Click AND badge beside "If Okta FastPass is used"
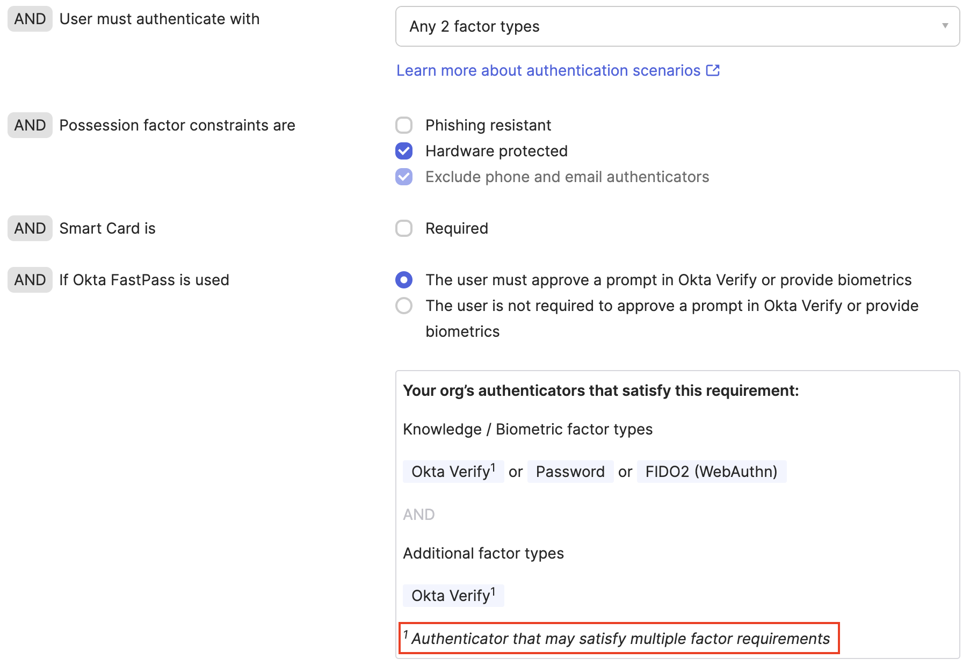970x666 pixels. tap(30, 280)
